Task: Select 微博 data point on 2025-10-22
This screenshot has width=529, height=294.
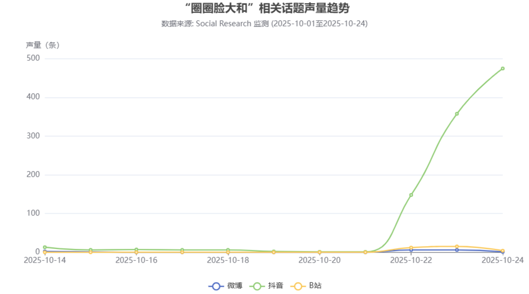Action: pos(411,250)
